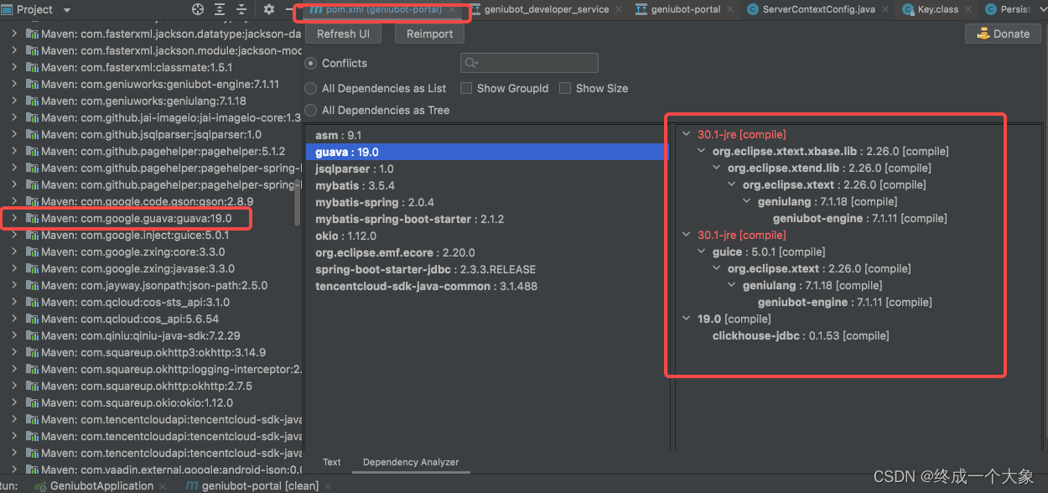Hide the Project panel with the minus icon
Screen dimensions: 1048x493
pos(291,9)
